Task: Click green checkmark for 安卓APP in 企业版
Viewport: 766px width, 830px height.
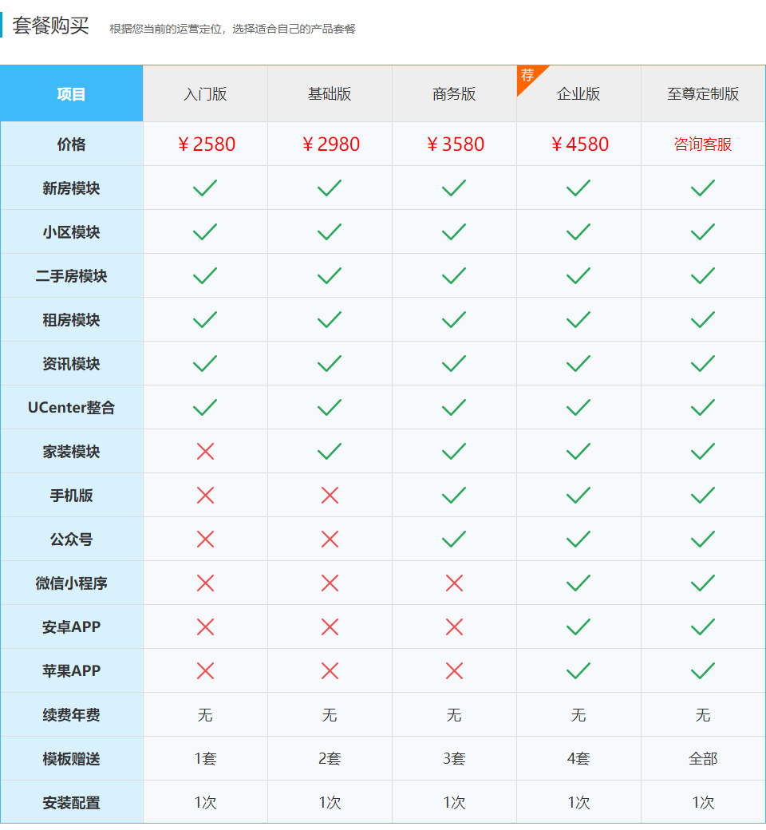Action: click(x=578, y=627)
